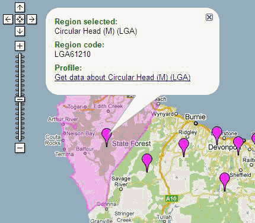Select the pink marker east of Savage River

(x=147, y=163)
